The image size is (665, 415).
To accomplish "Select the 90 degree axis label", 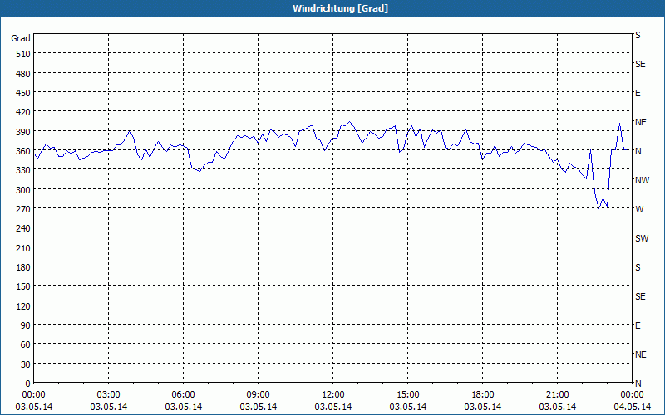I will (x=26, y=325).
